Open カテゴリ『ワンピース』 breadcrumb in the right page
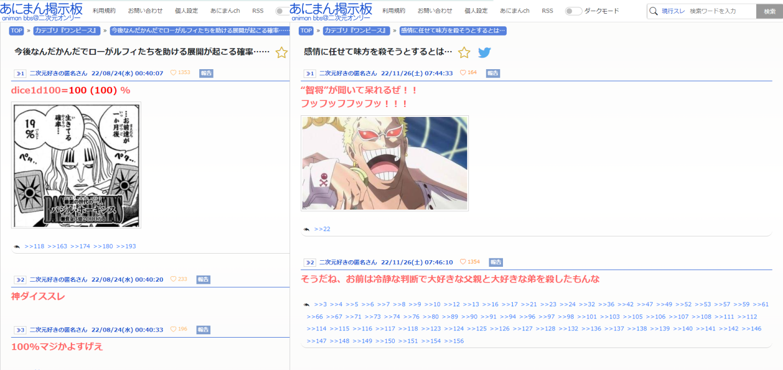Screen dimensions: 783x370 [356, 31]
